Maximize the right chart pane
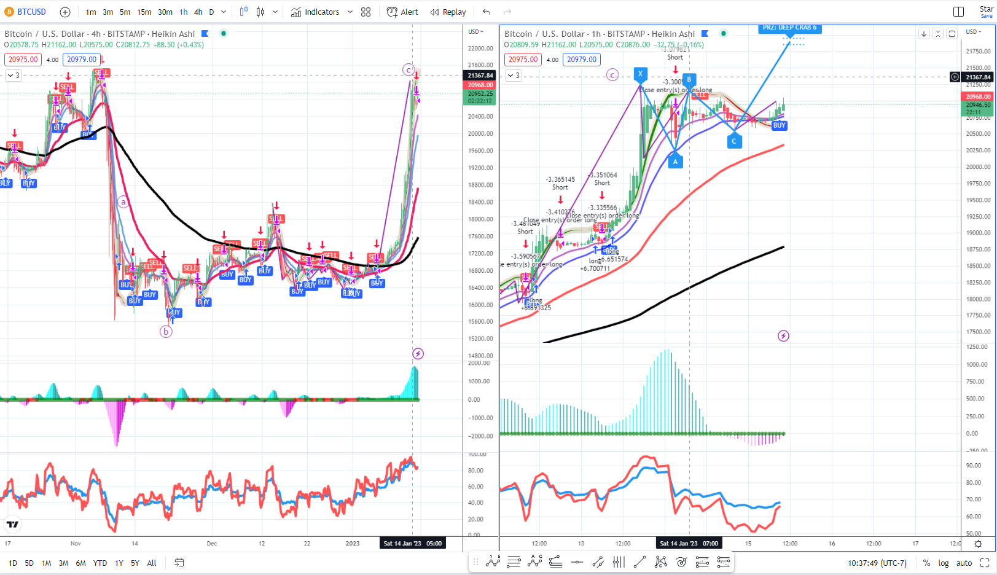The height and width of the screenshot is (575, 997). (952, 34)
